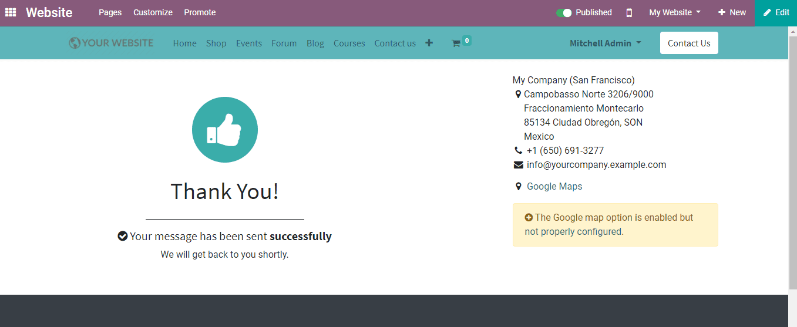797x327 pixels.
Task: Click the check-circle icon beside success message
Action: [x=123, y=236]
